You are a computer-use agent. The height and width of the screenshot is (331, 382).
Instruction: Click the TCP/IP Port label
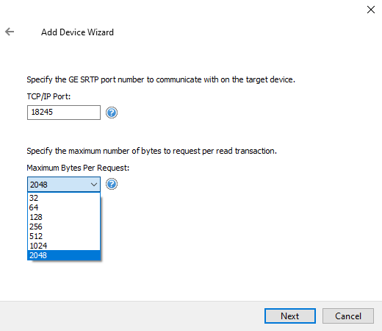click(x=48, y=96)
